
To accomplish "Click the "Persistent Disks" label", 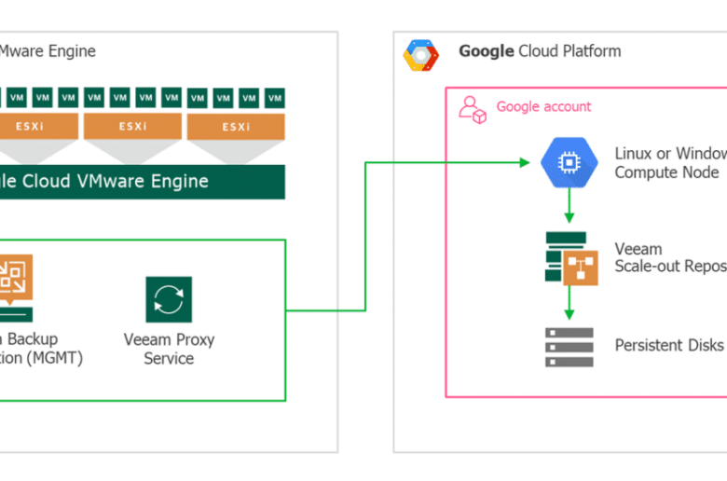I will 669,345.
